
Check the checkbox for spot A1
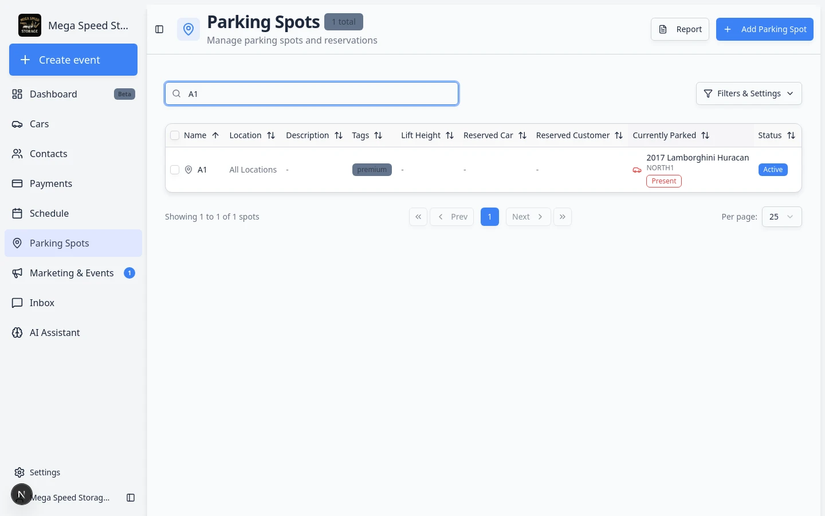coord(175,170)
